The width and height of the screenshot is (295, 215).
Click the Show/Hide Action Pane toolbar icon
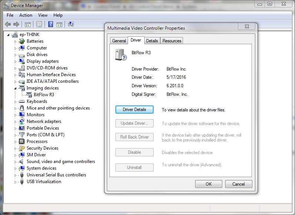tap(59, 25)
